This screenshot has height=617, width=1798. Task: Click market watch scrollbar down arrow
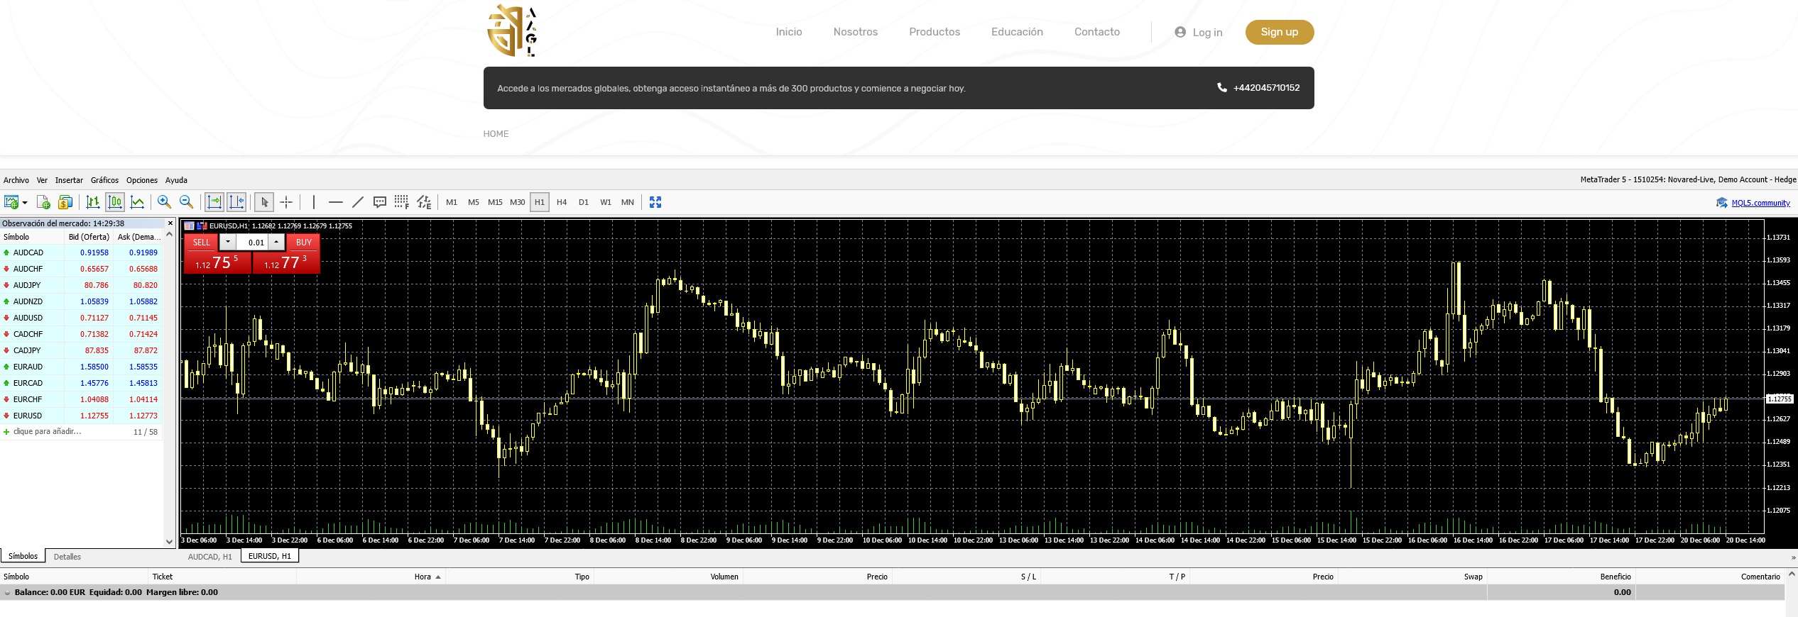click(169, 542)
